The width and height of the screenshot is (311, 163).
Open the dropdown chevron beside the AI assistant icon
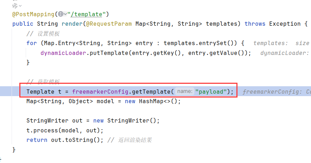click(20, 6)
